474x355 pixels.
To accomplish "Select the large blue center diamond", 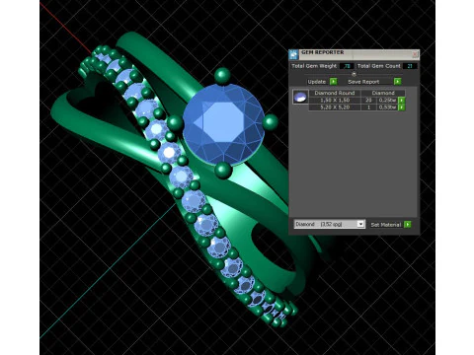I will tap(223, 124).
